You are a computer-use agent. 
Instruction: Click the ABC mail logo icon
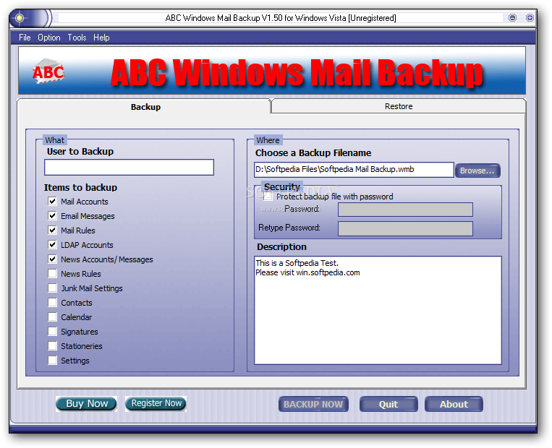click(x=48, y=72)
